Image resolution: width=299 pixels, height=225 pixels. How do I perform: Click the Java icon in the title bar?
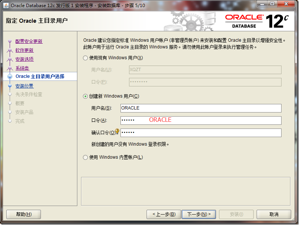(x=6, y=6)
